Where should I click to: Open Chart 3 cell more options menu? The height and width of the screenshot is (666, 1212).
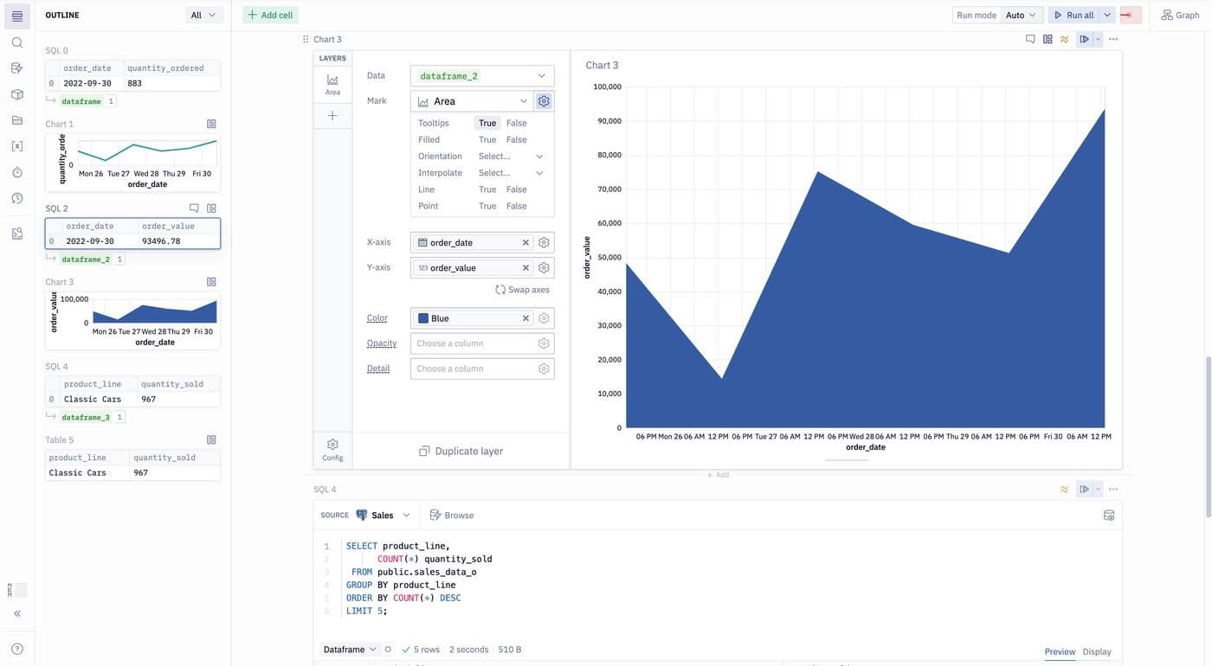tap(1113, 39)
